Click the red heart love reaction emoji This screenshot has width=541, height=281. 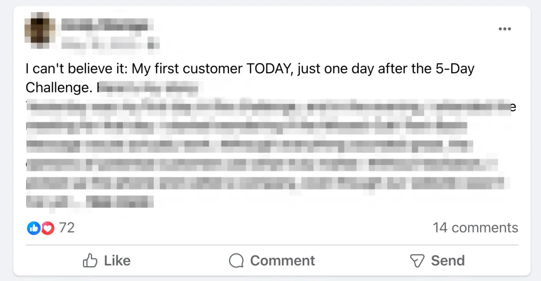pyautogui.click(x=47, y=228)
